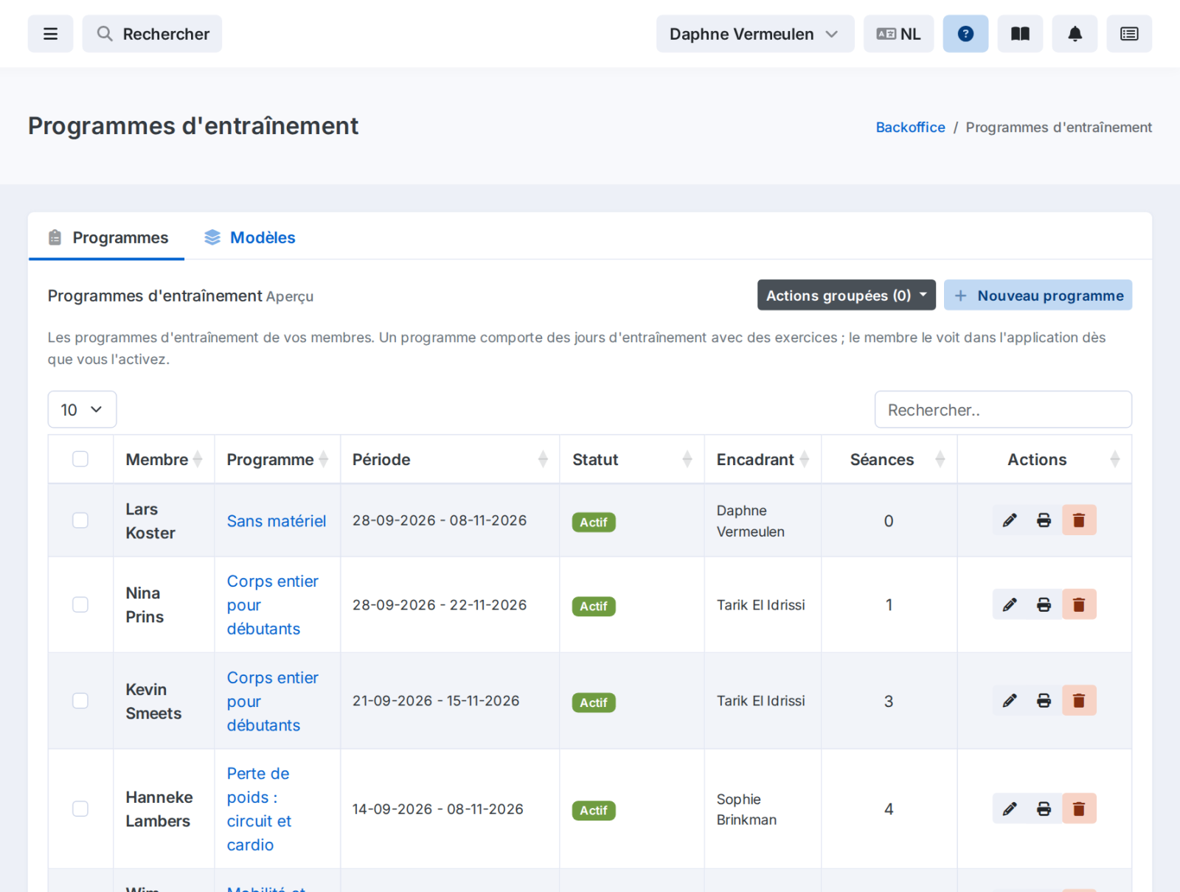Click the Nouveau programme button
The height and width of the screenshot is (892, 1180).
1038,295
